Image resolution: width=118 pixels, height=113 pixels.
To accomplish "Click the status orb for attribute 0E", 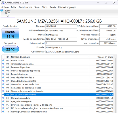I will click(x=3, y=105).
